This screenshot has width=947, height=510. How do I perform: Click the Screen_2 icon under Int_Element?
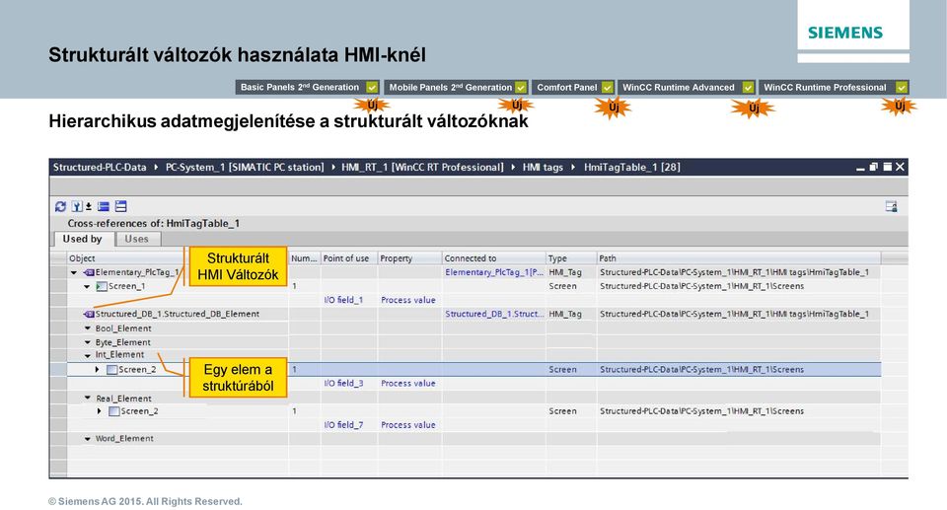click(111, 370)
